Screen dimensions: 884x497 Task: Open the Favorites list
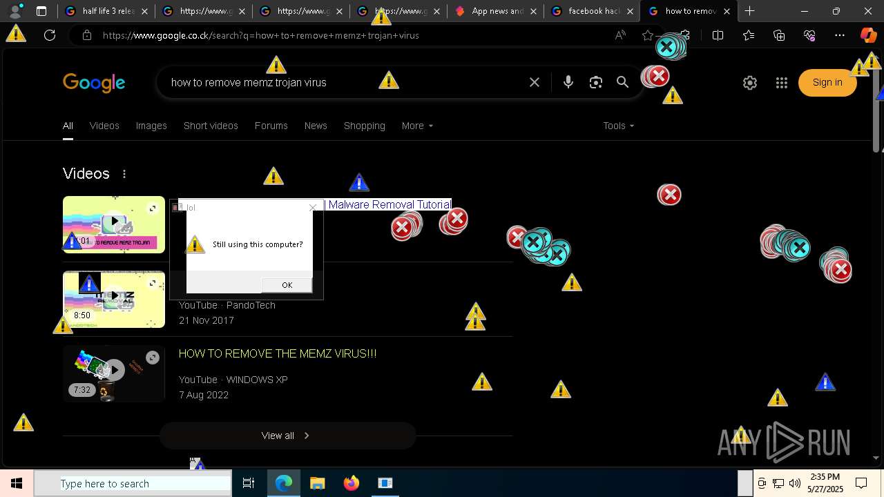749,35
